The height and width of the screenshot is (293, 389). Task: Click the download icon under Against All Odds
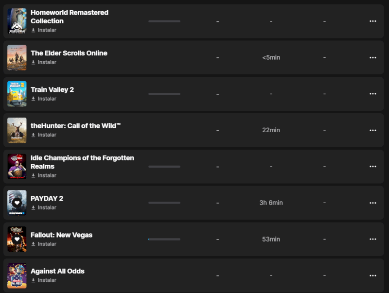[34, 280]
